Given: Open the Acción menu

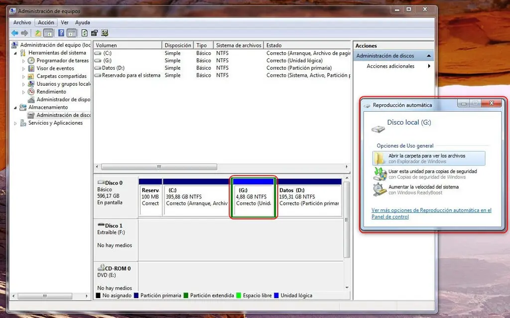Looking at the screenshot, I should (46, 22).
